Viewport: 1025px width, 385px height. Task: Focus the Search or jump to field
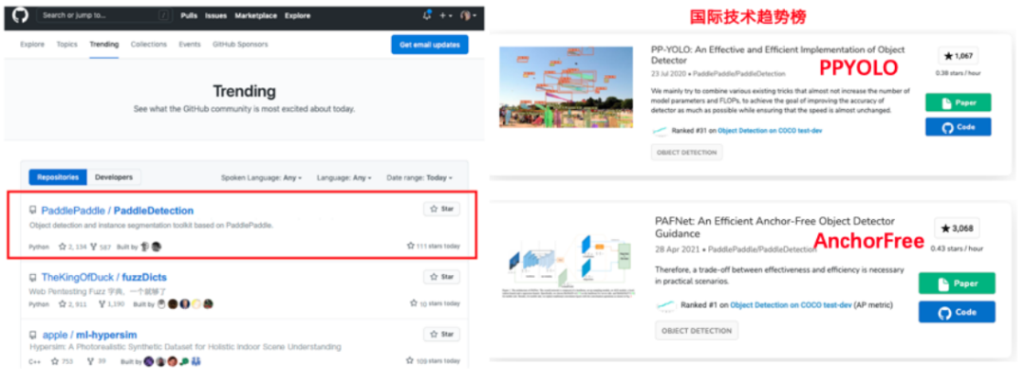[x=104, y=15]
